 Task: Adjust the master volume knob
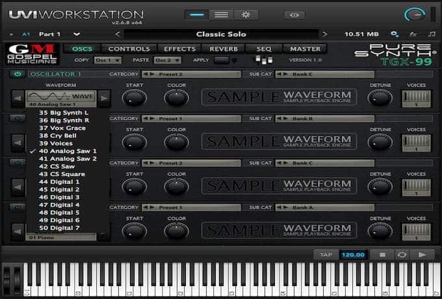[415, 14]
